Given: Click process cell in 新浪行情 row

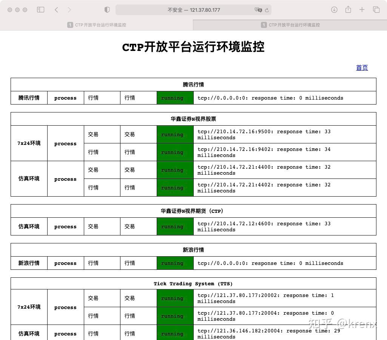Looking at the screenshot, I should pos(65,263).
